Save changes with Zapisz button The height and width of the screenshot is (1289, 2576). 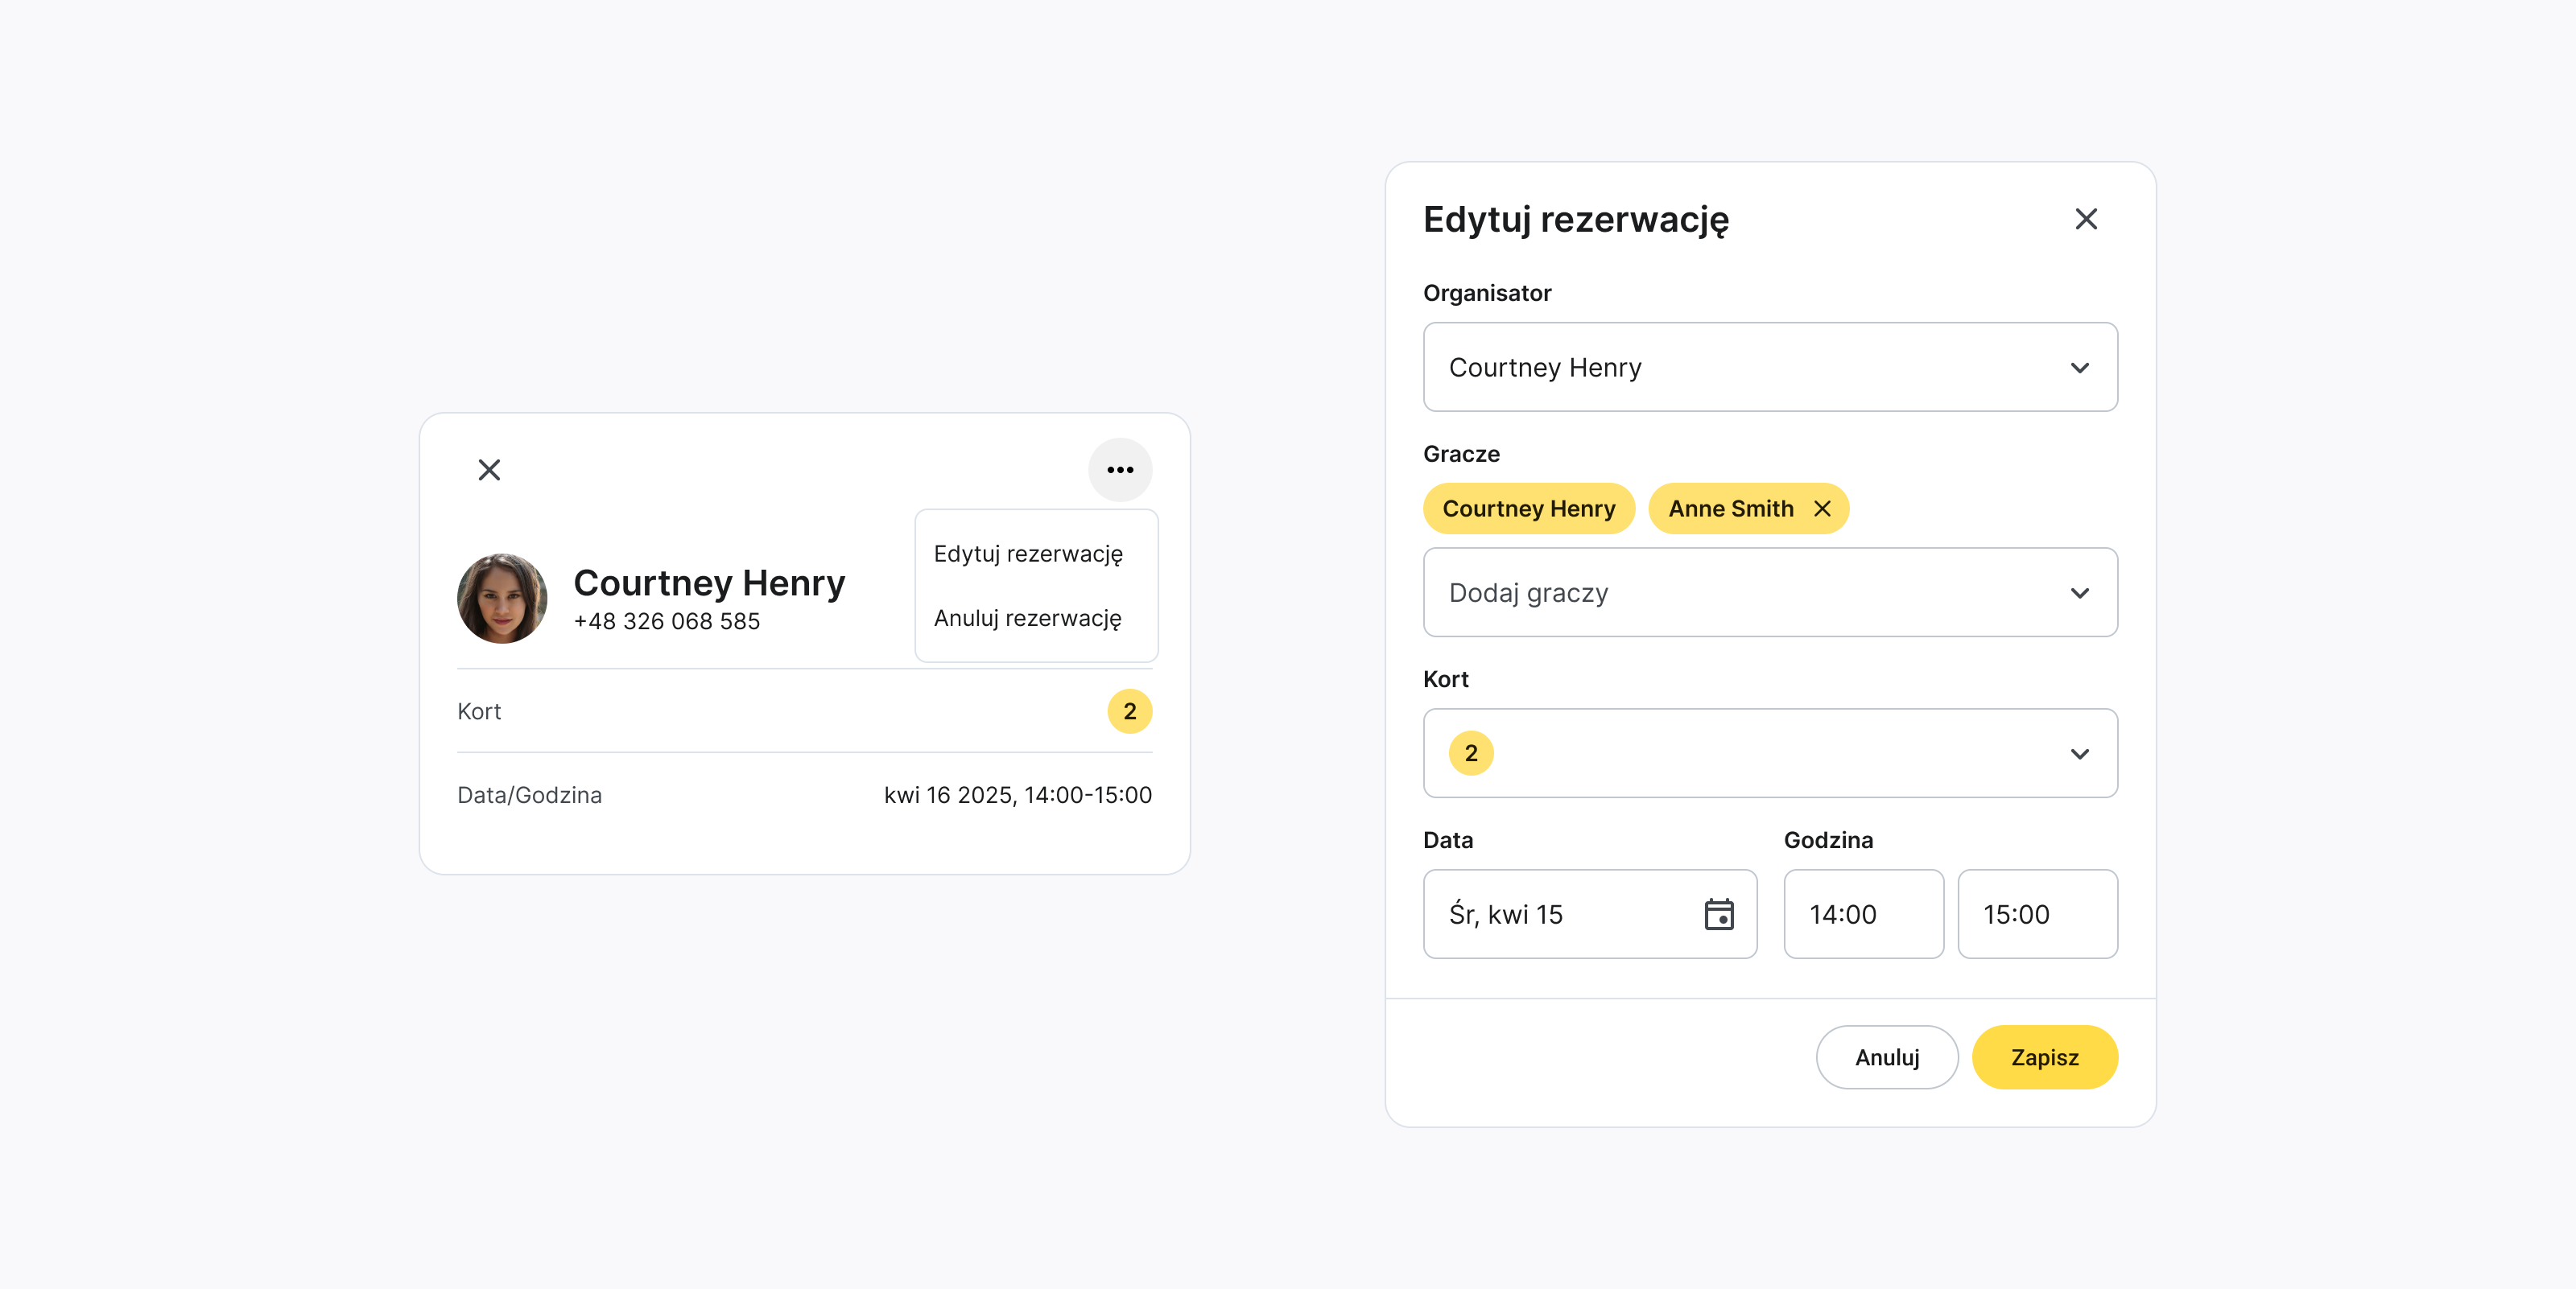pos(2044,1057)
